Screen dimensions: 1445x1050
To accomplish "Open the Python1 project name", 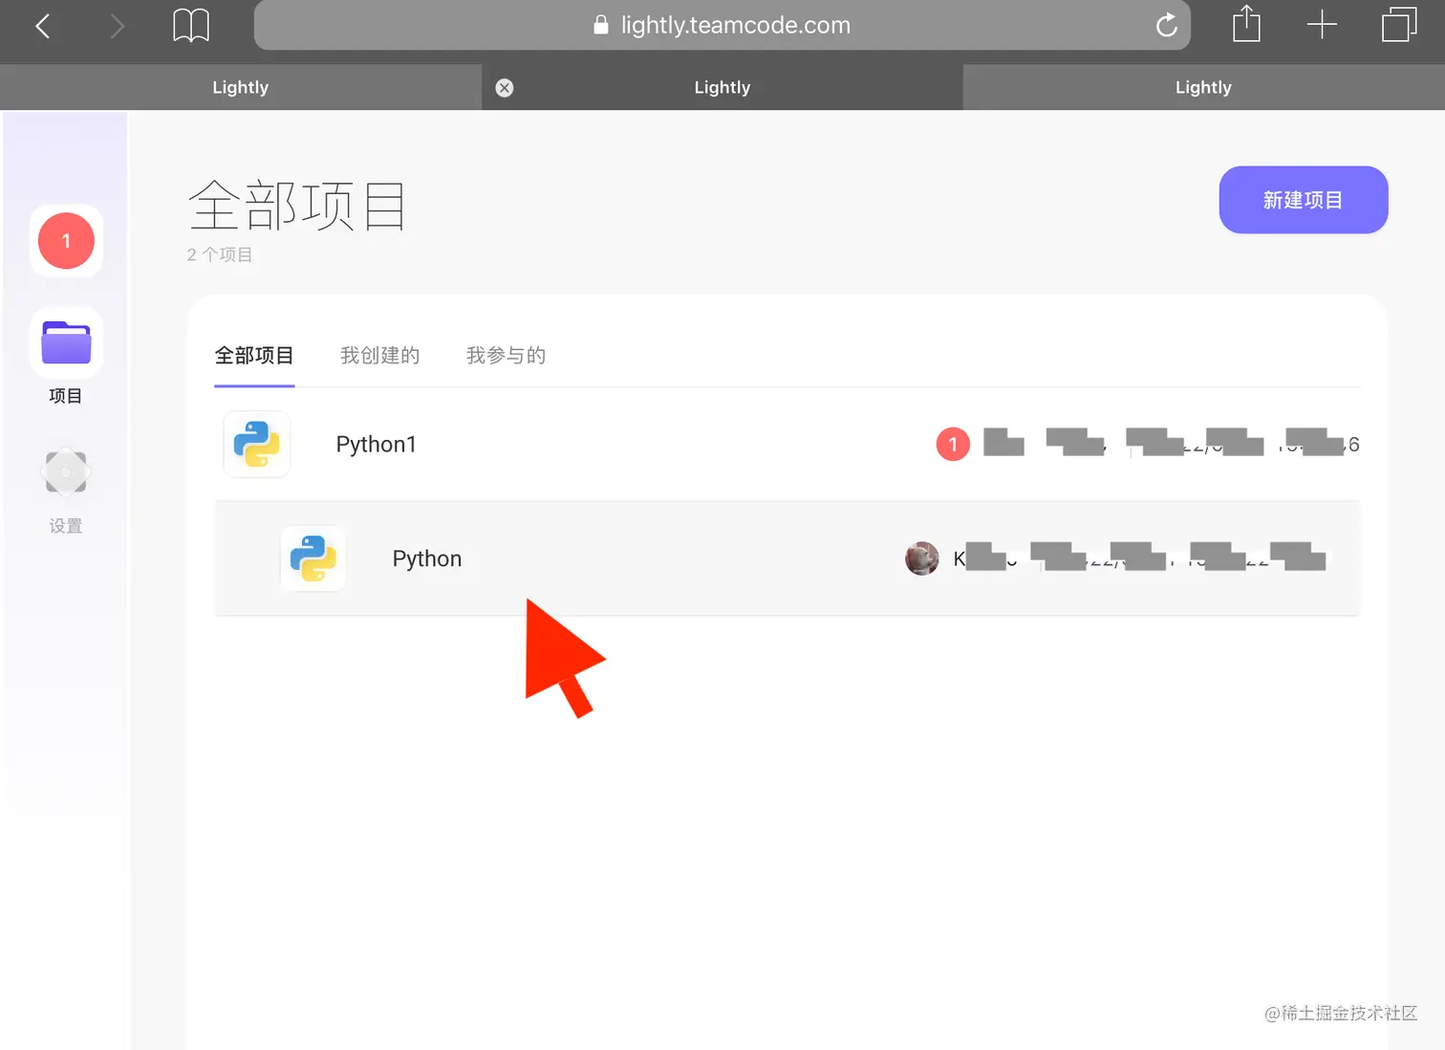I will pyautogui.click(x=376, y=445).
